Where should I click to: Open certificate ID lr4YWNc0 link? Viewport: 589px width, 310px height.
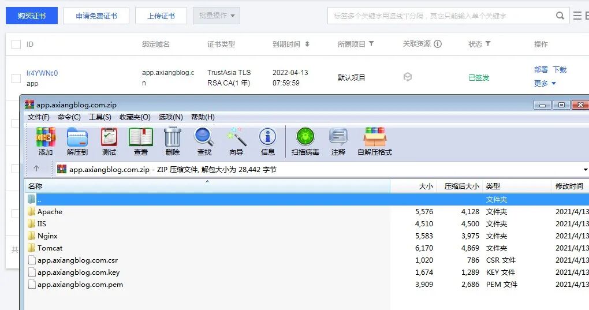tap(42, 73)
